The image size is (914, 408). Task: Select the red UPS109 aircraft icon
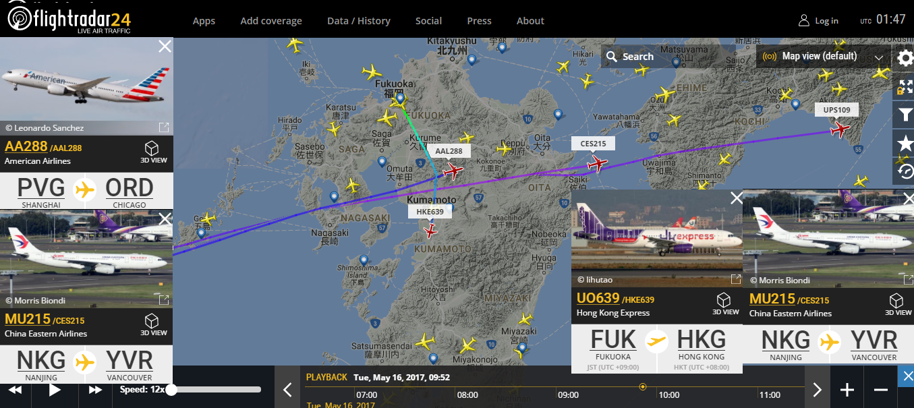click(840, 128)
